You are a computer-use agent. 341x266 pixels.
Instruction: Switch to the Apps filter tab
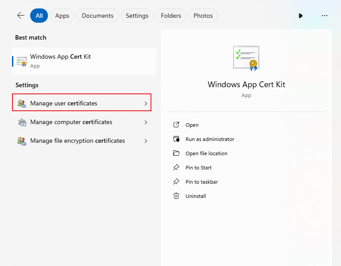coord(62,16)
